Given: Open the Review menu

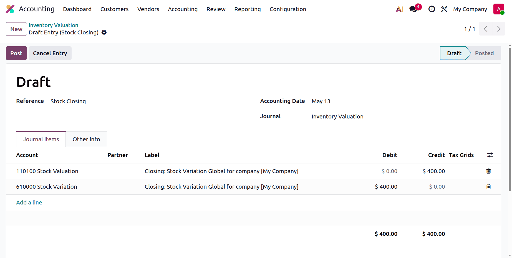Looking at the screenshot, I should (216, 9).
